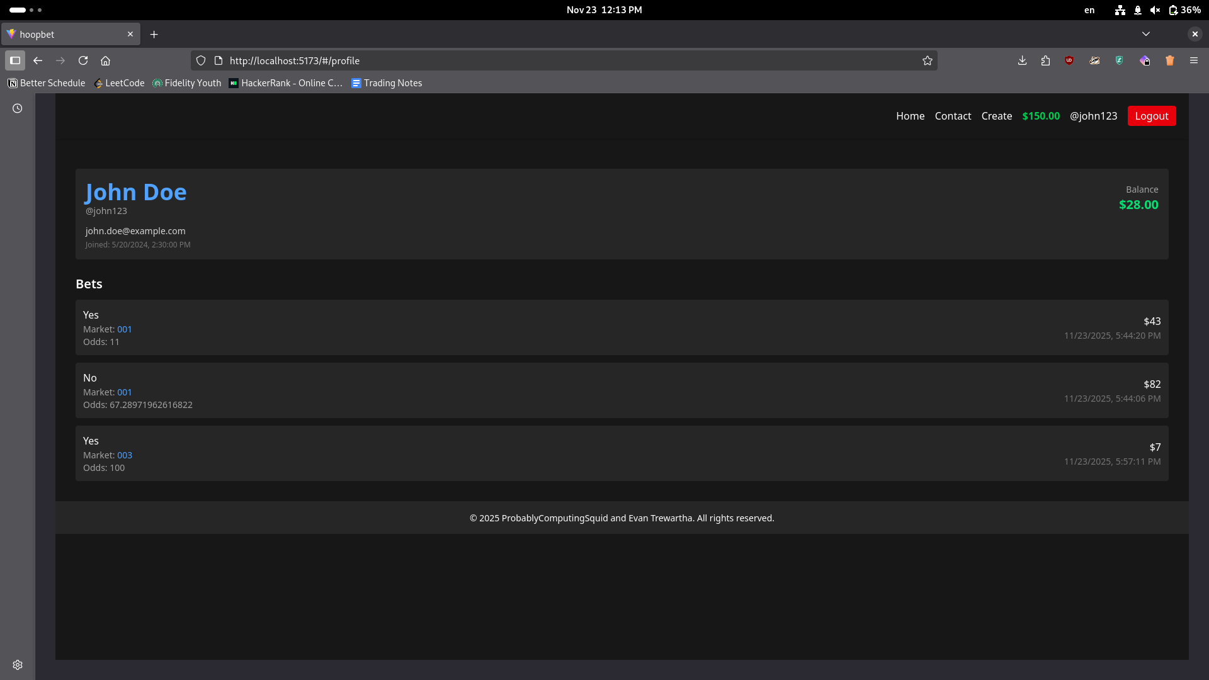Screen dimensions: 1209x680
Task: Click the red Logout button
Action: 1151,116
